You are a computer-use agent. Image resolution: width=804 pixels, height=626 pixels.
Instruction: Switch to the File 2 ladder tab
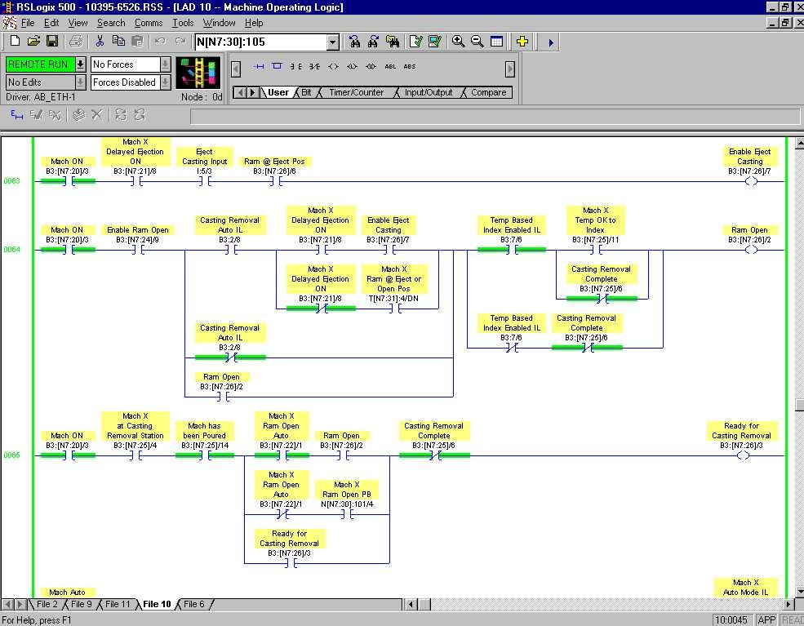pos(47,604)
